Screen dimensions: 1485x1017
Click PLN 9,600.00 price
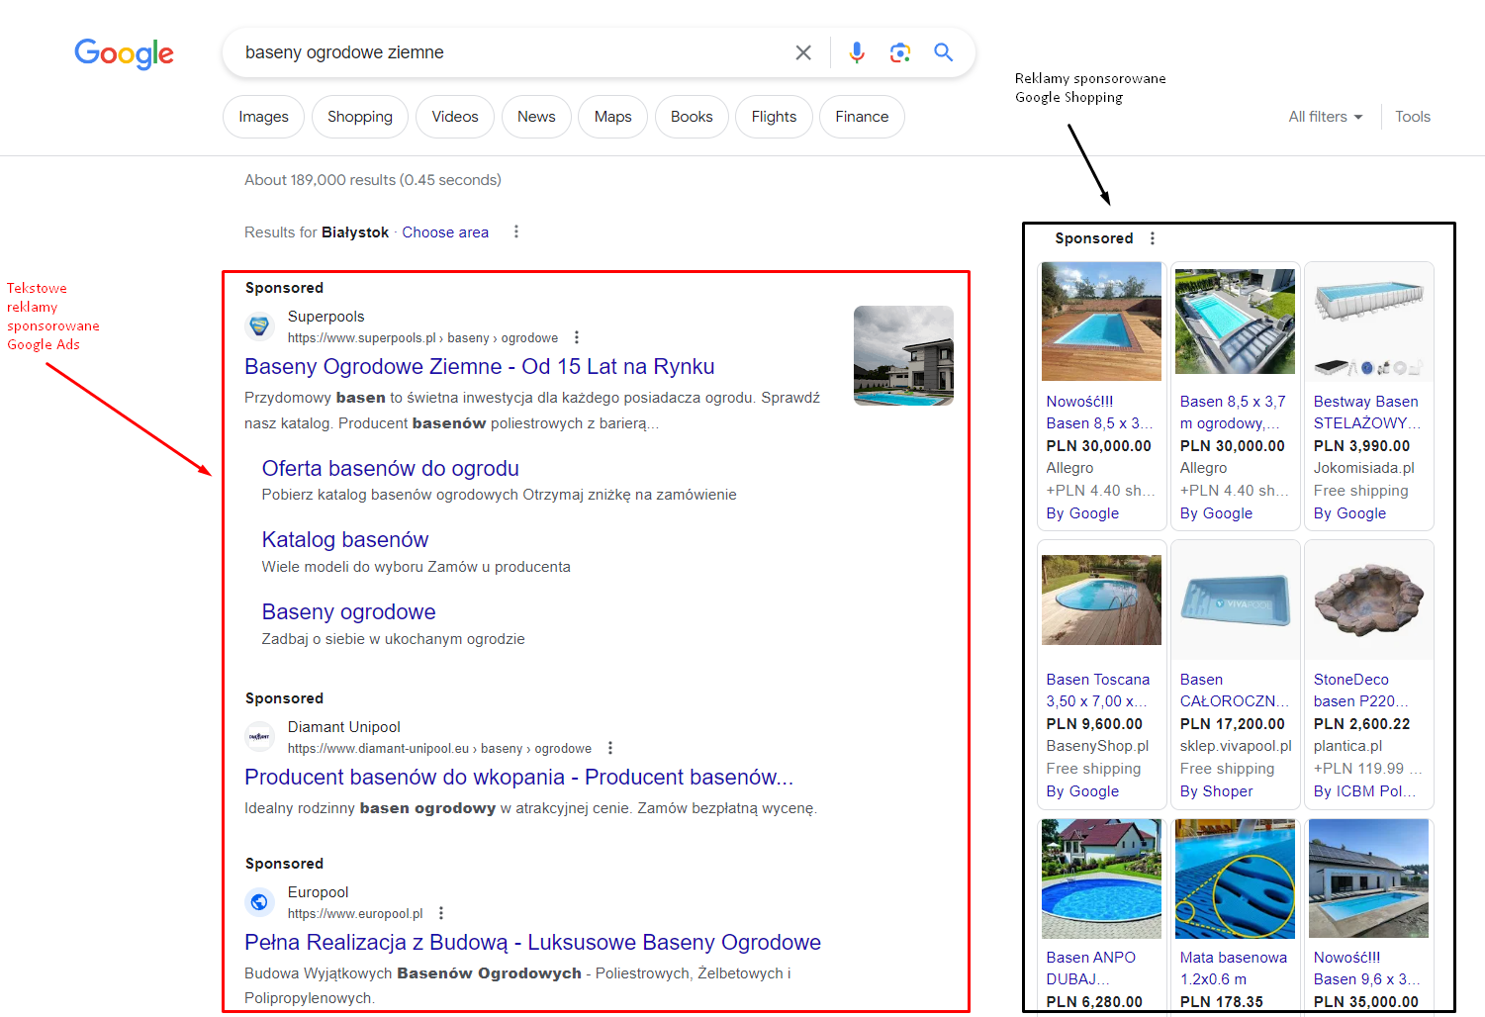click(x=1094, y=724)
